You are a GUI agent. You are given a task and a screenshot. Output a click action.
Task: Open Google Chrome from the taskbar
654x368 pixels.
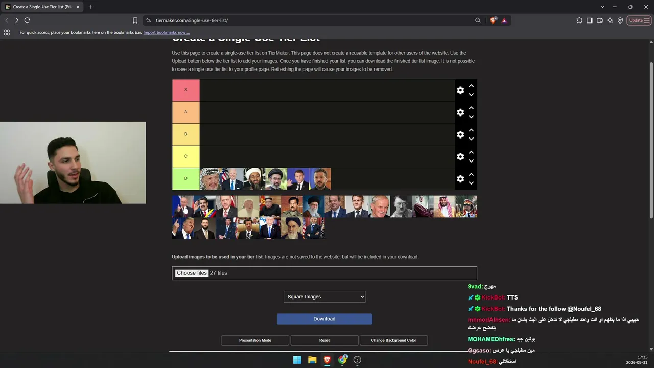tap(342, 360)
